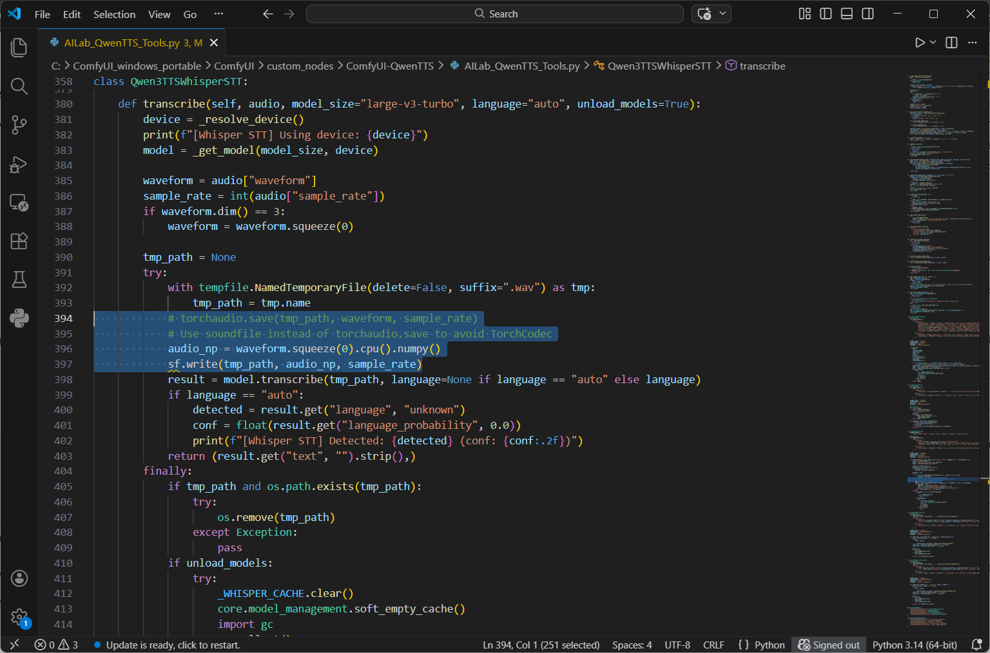
Task: Toggle the primary side bar layout button
Action: 826,14
